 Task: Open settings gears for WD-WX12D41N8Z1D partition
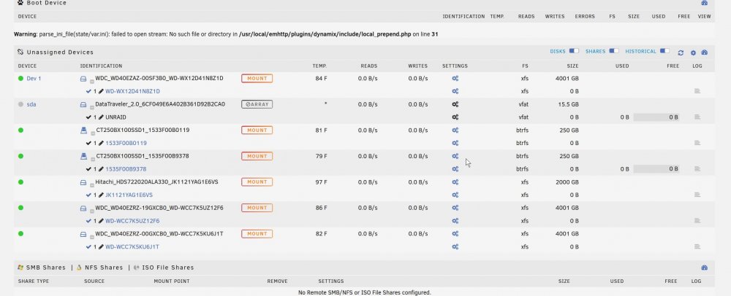pyautogui.click(x=455, y=92)
